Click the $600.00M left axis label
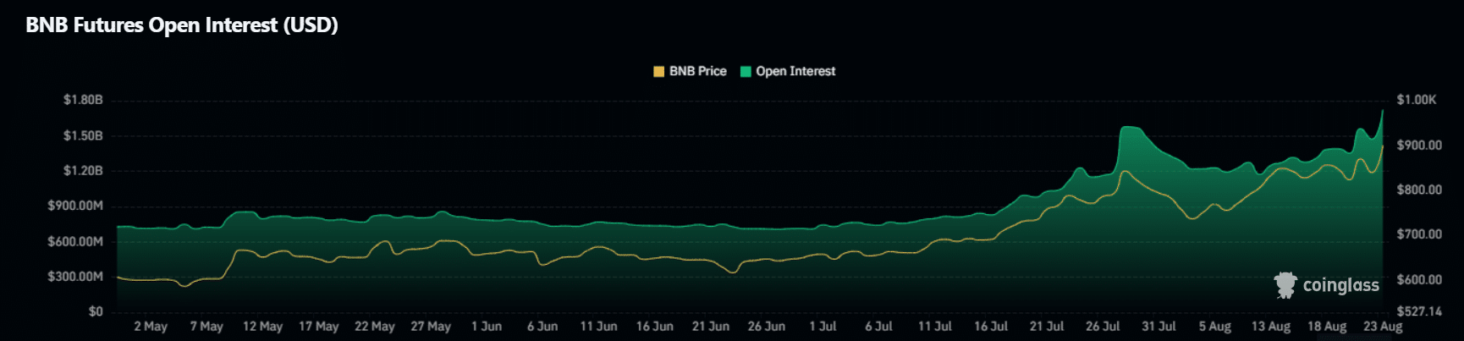This screenshot has height=341, width=1464. (x=75, y=241)
